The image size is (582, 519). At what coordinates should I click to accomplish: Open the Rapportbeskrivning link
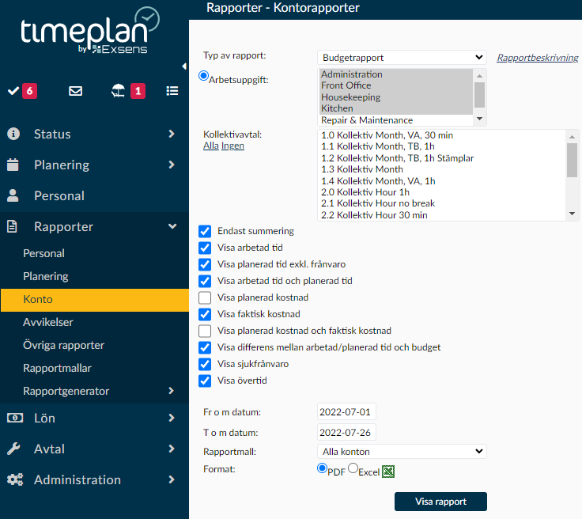pos(537,58)
